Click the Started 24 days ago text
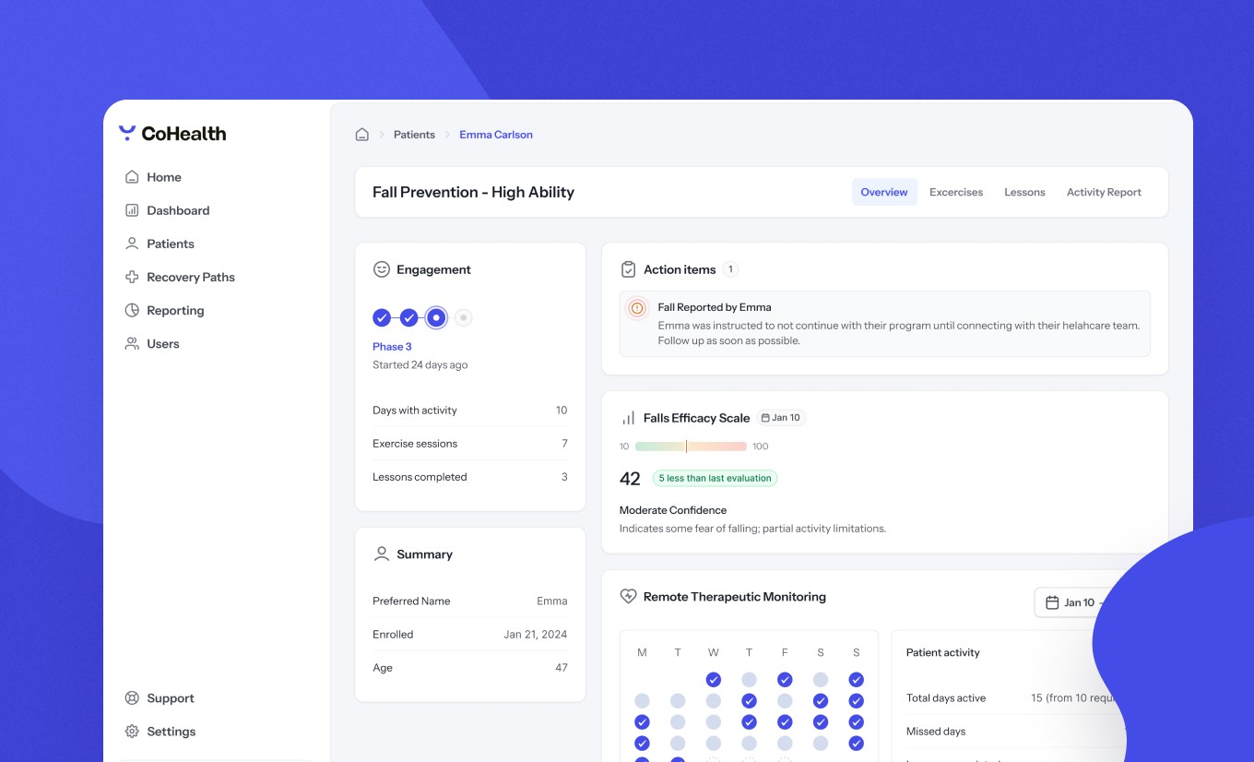Screen dimensions: 1254x762 420,365
